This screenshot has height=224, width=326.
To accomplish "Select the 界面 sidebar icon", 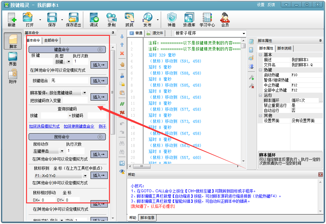I will coord(13,59).
